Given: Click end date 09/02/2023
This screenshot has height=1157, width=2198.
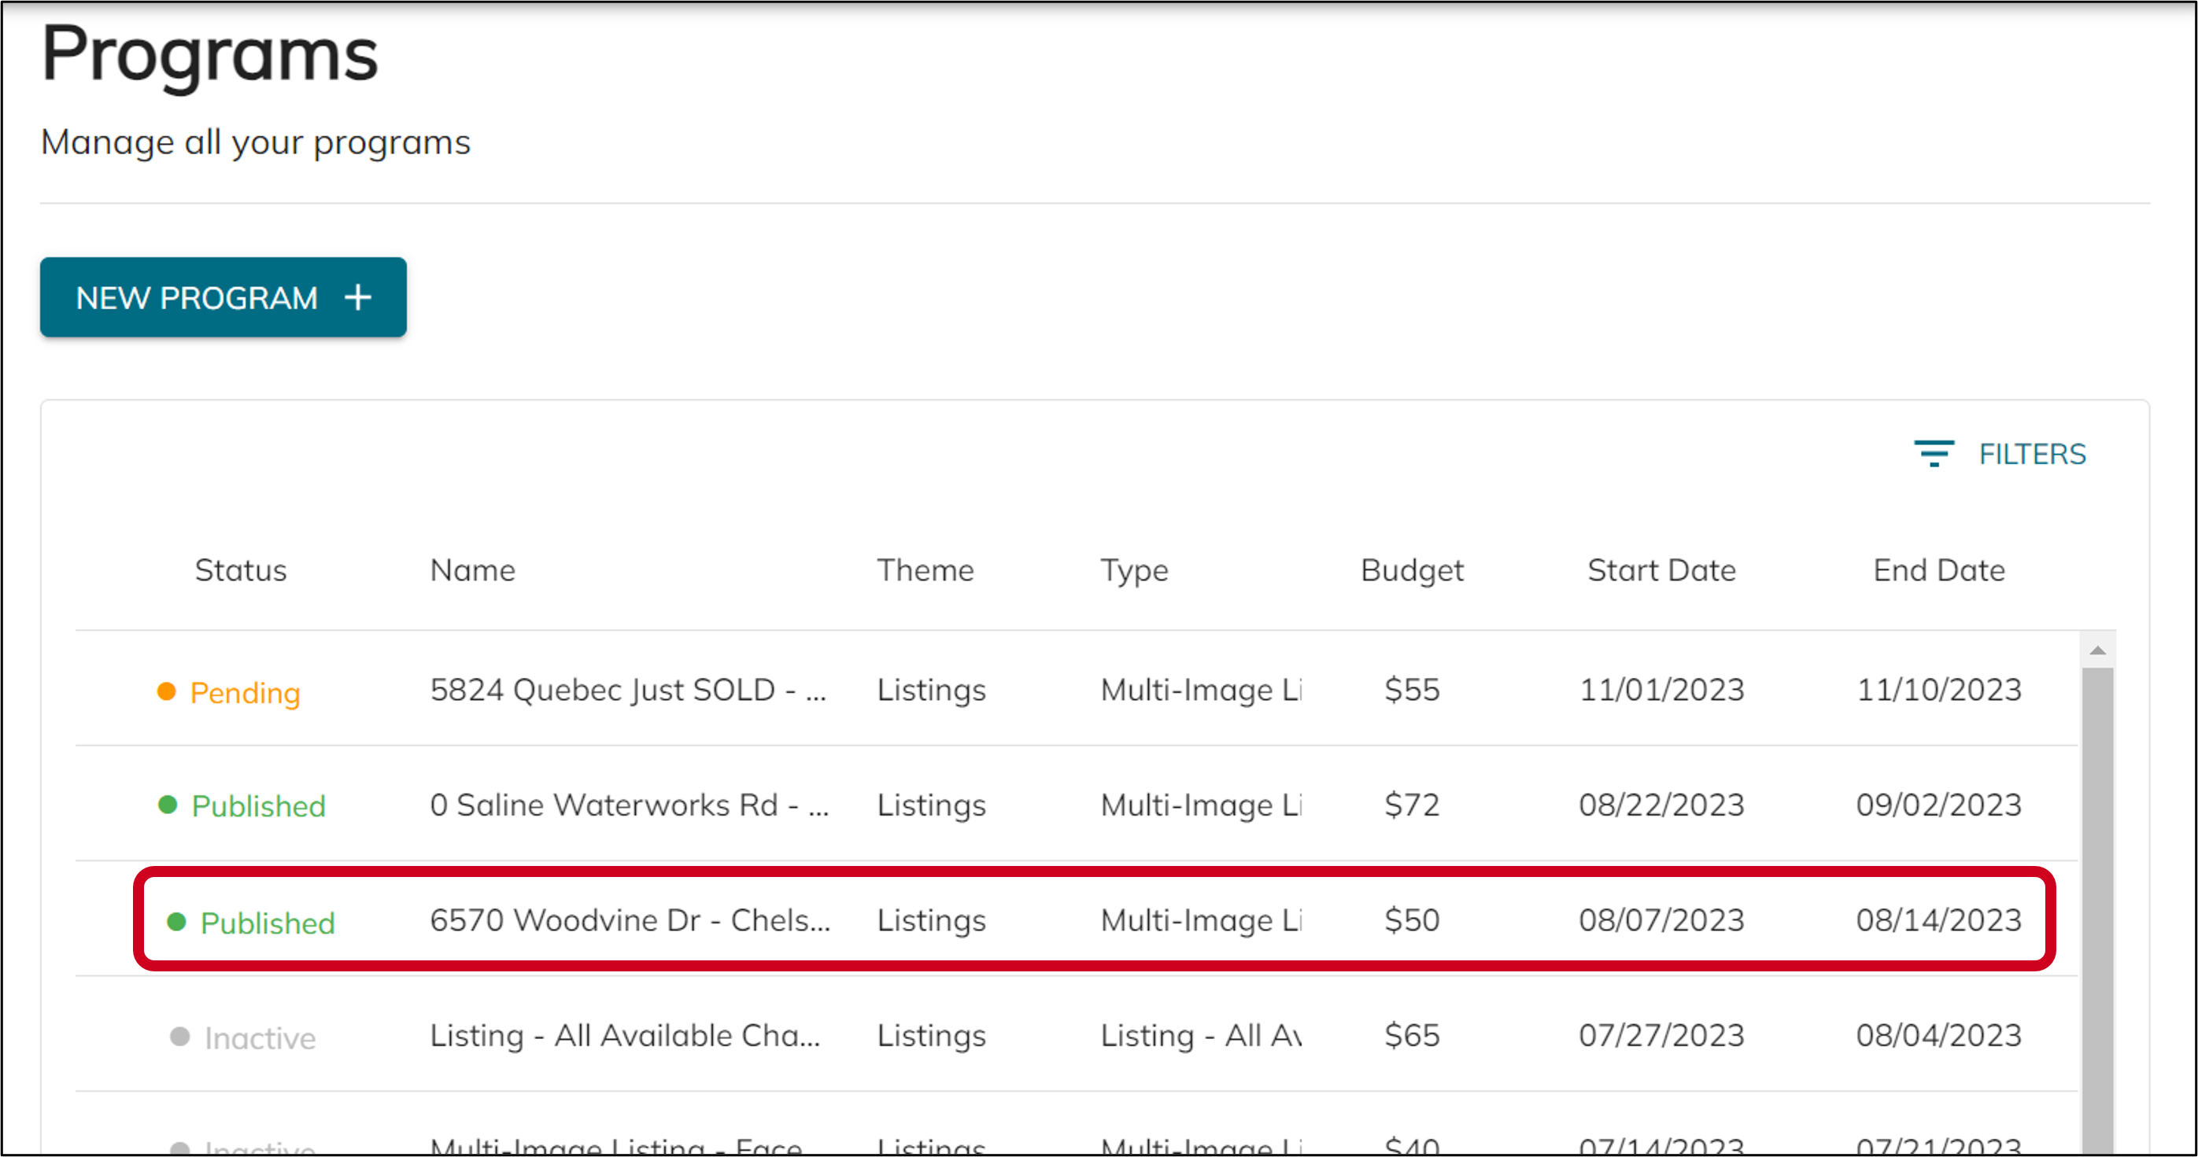Looking at the screenshot, I should click(1938, 804).
